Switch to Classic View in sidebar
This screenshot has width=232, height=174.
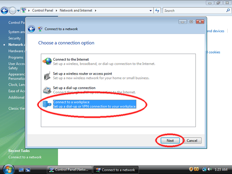point(17,108)
